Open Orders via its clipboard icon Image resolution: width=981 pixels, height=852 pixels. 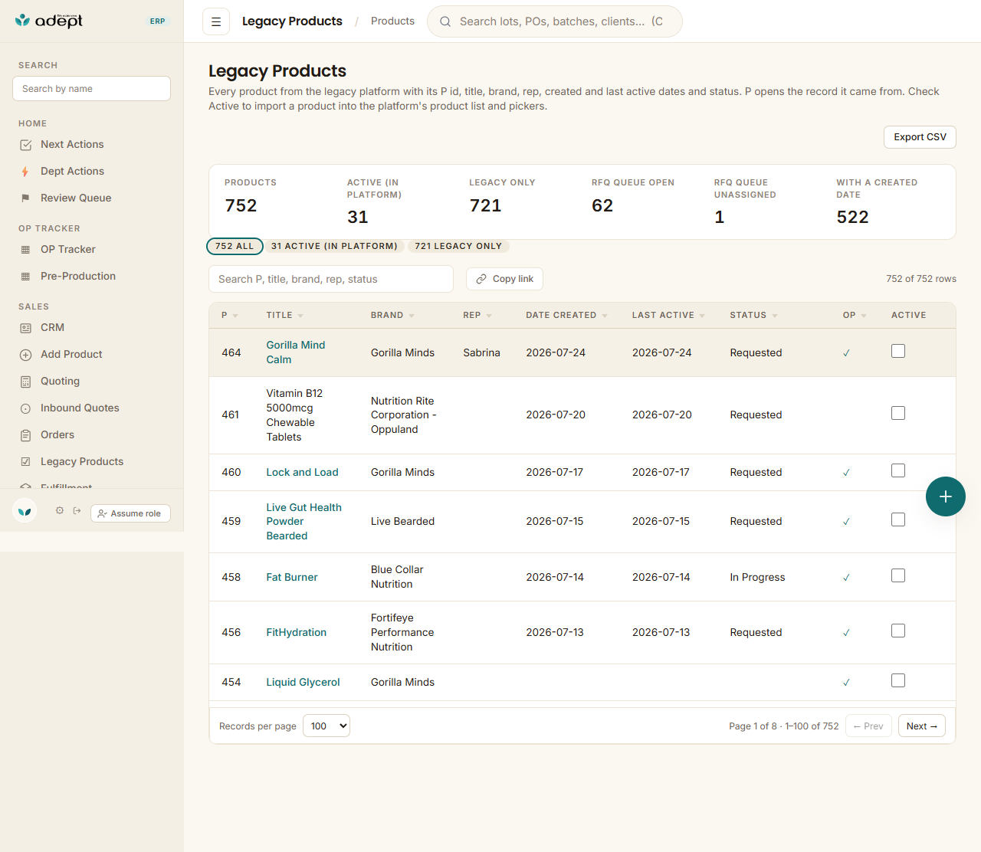click(x=25, y=435)
